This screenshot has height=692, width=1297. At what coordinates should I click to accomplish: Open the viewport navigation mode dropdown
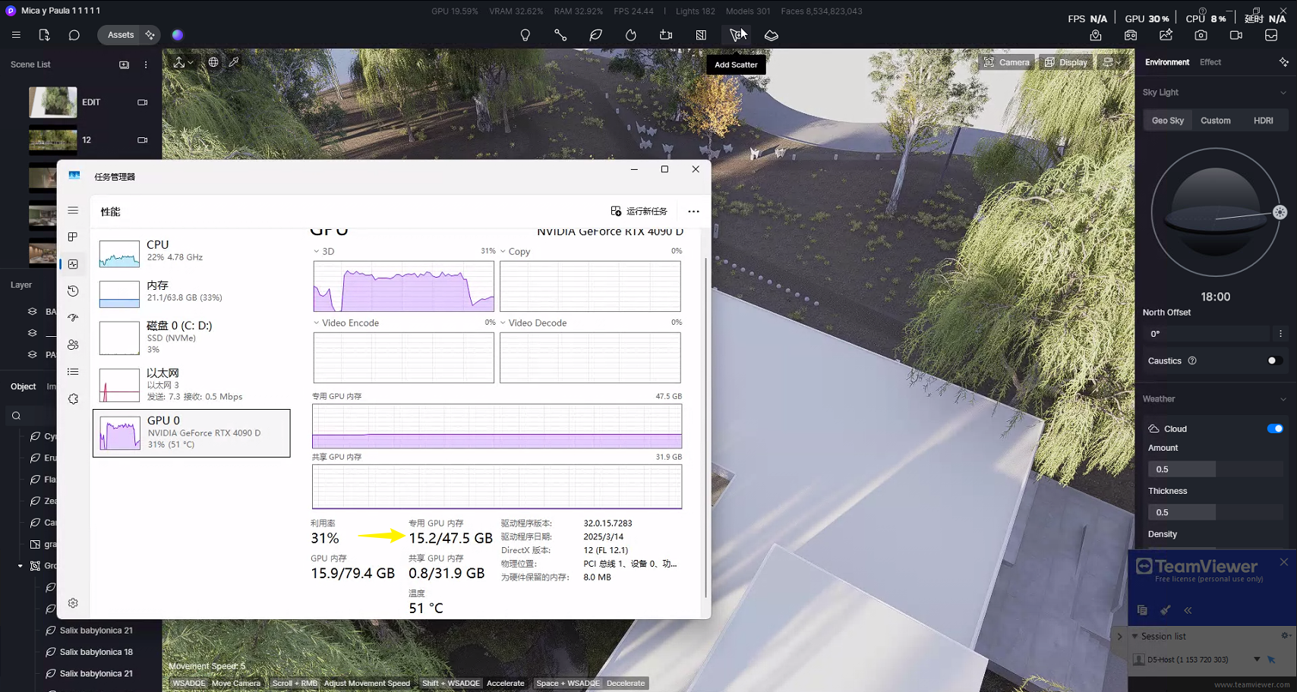(183, 62)
